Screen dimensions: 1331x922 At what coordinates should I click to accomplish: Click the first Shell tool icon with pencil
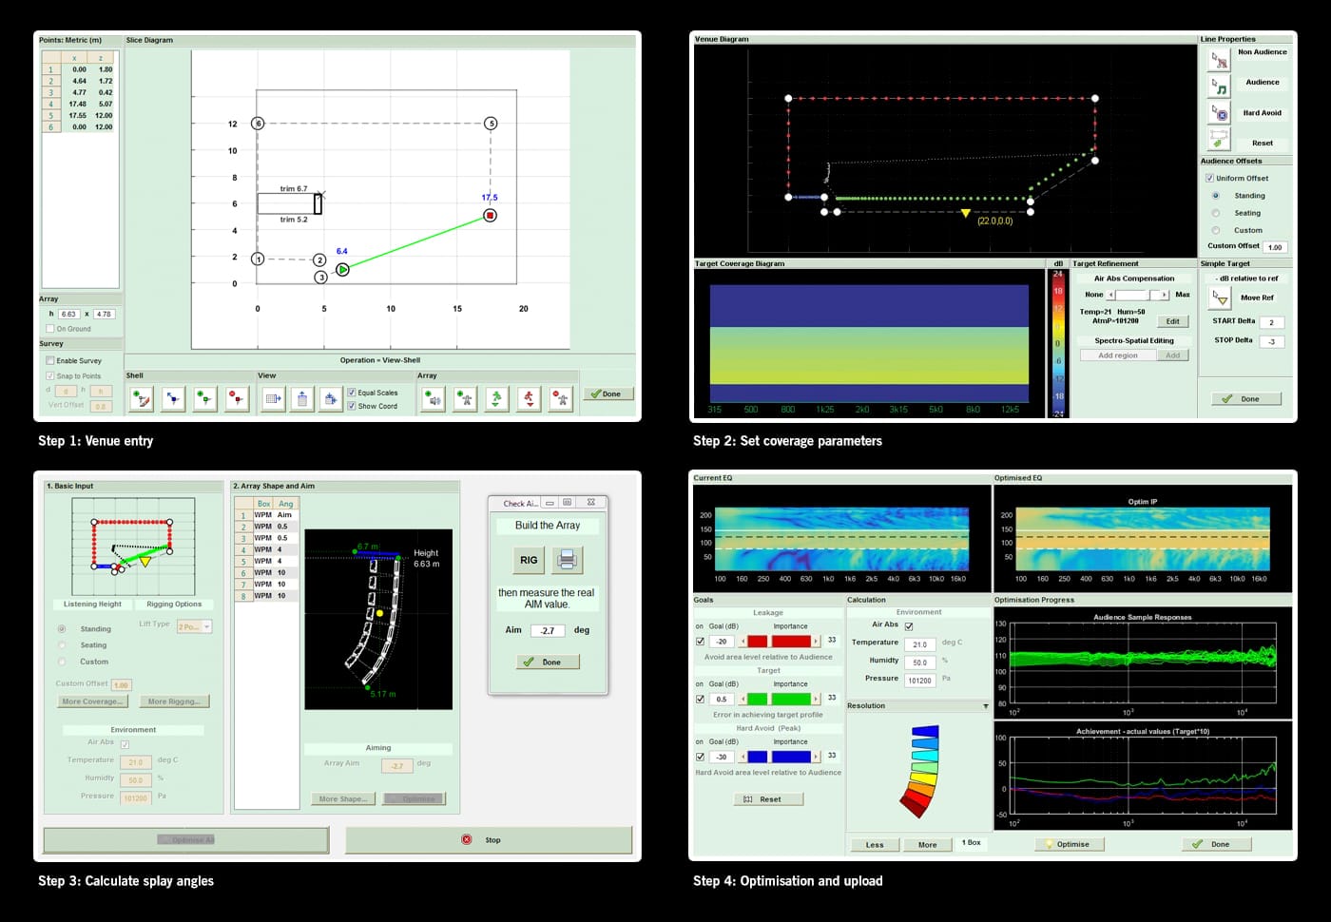point(141,399)
